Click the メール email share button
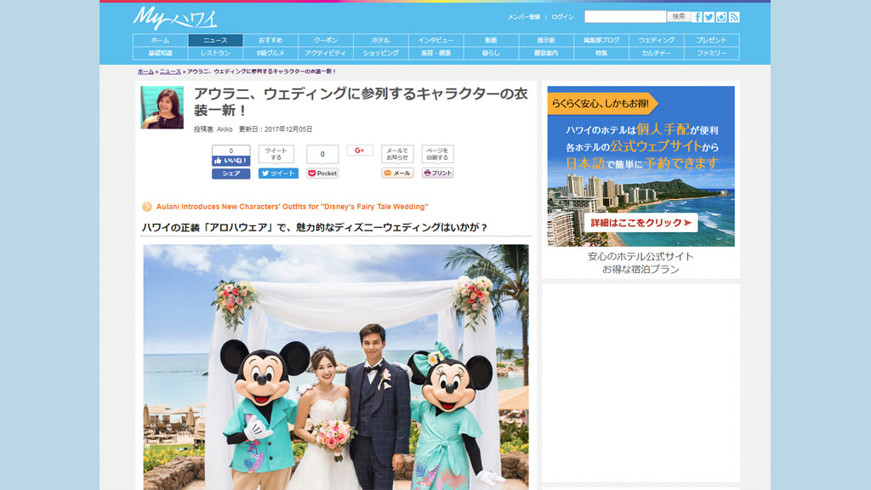Screen dimensions: 871x490 tap(397, 173)
